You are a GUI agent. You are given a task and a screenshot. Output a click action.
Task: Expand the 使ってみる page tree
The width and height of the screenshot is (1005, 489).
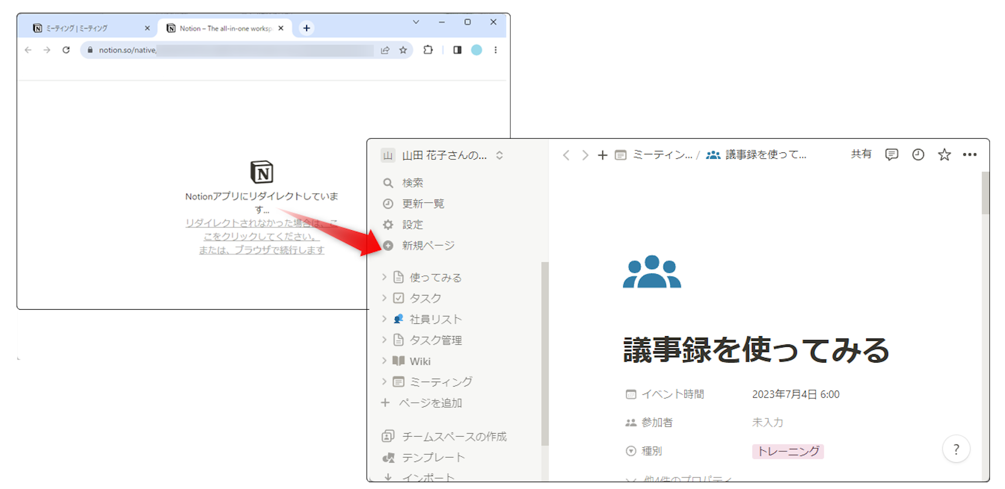(x=384, y=277)
